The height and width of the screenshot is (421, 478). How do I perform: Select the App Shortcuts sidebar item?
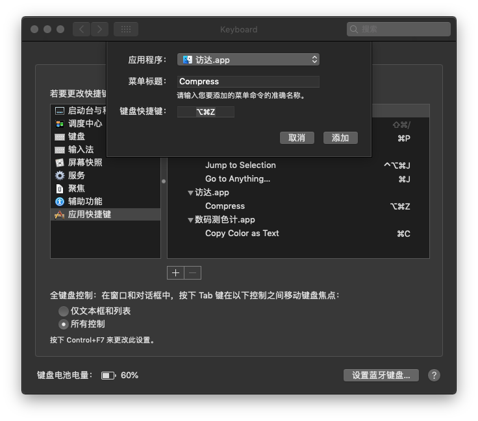90,214
